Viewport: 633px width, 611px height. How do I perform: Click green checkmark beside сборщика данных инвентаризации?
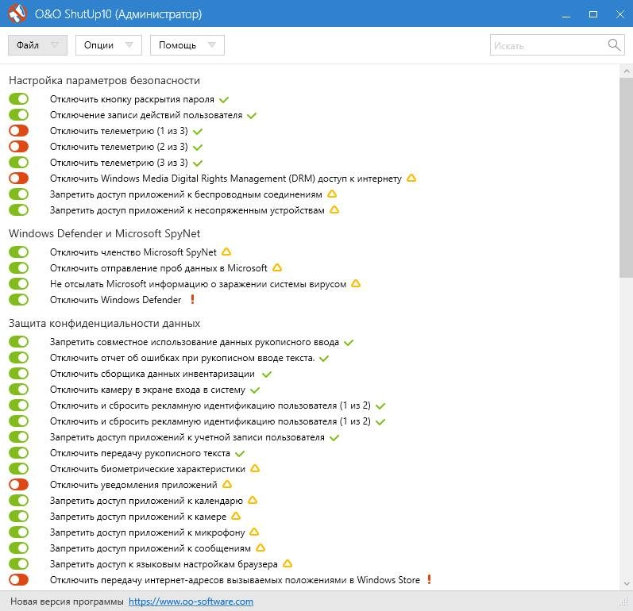pyautogui.click(x=266, y=375)
